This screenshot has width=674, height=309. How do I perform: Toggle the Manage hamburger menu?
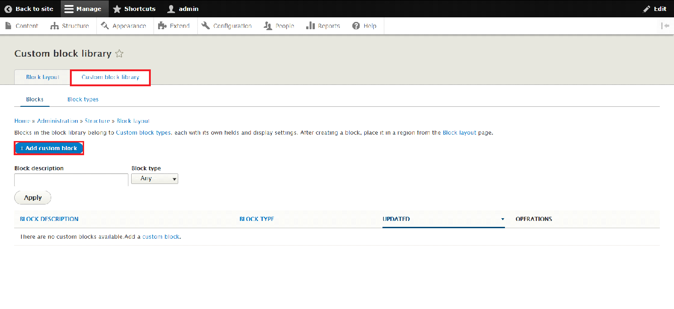pos(69,9)
